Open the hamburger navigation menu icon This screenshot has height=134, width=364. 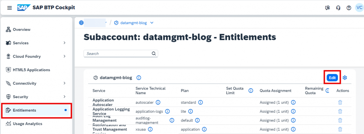[10, 8]
